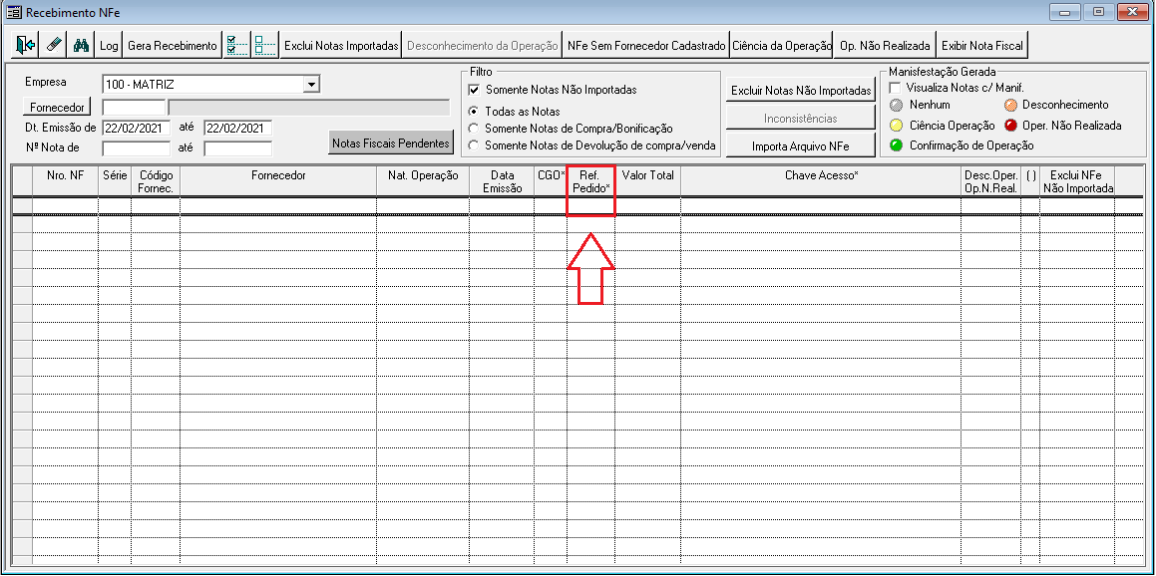
Task: Click the yellow Ciência Operação indicator
Action: click(x=896, y=126)
